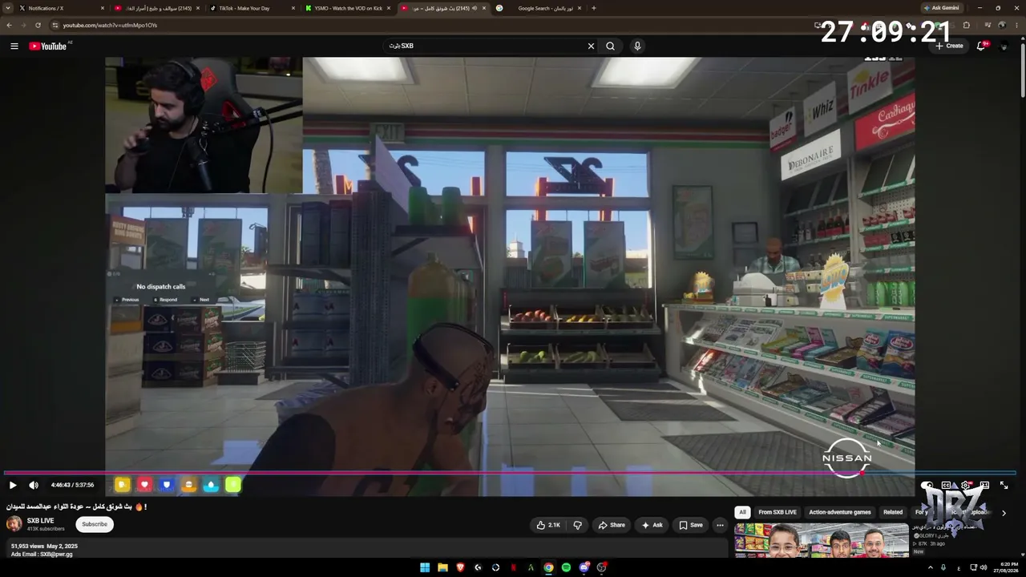Viewport: 1026px width, 577px height.
Task: Open the page scrollbar on the right edge
Action: pyautogui.click(x=1022, y=72)
